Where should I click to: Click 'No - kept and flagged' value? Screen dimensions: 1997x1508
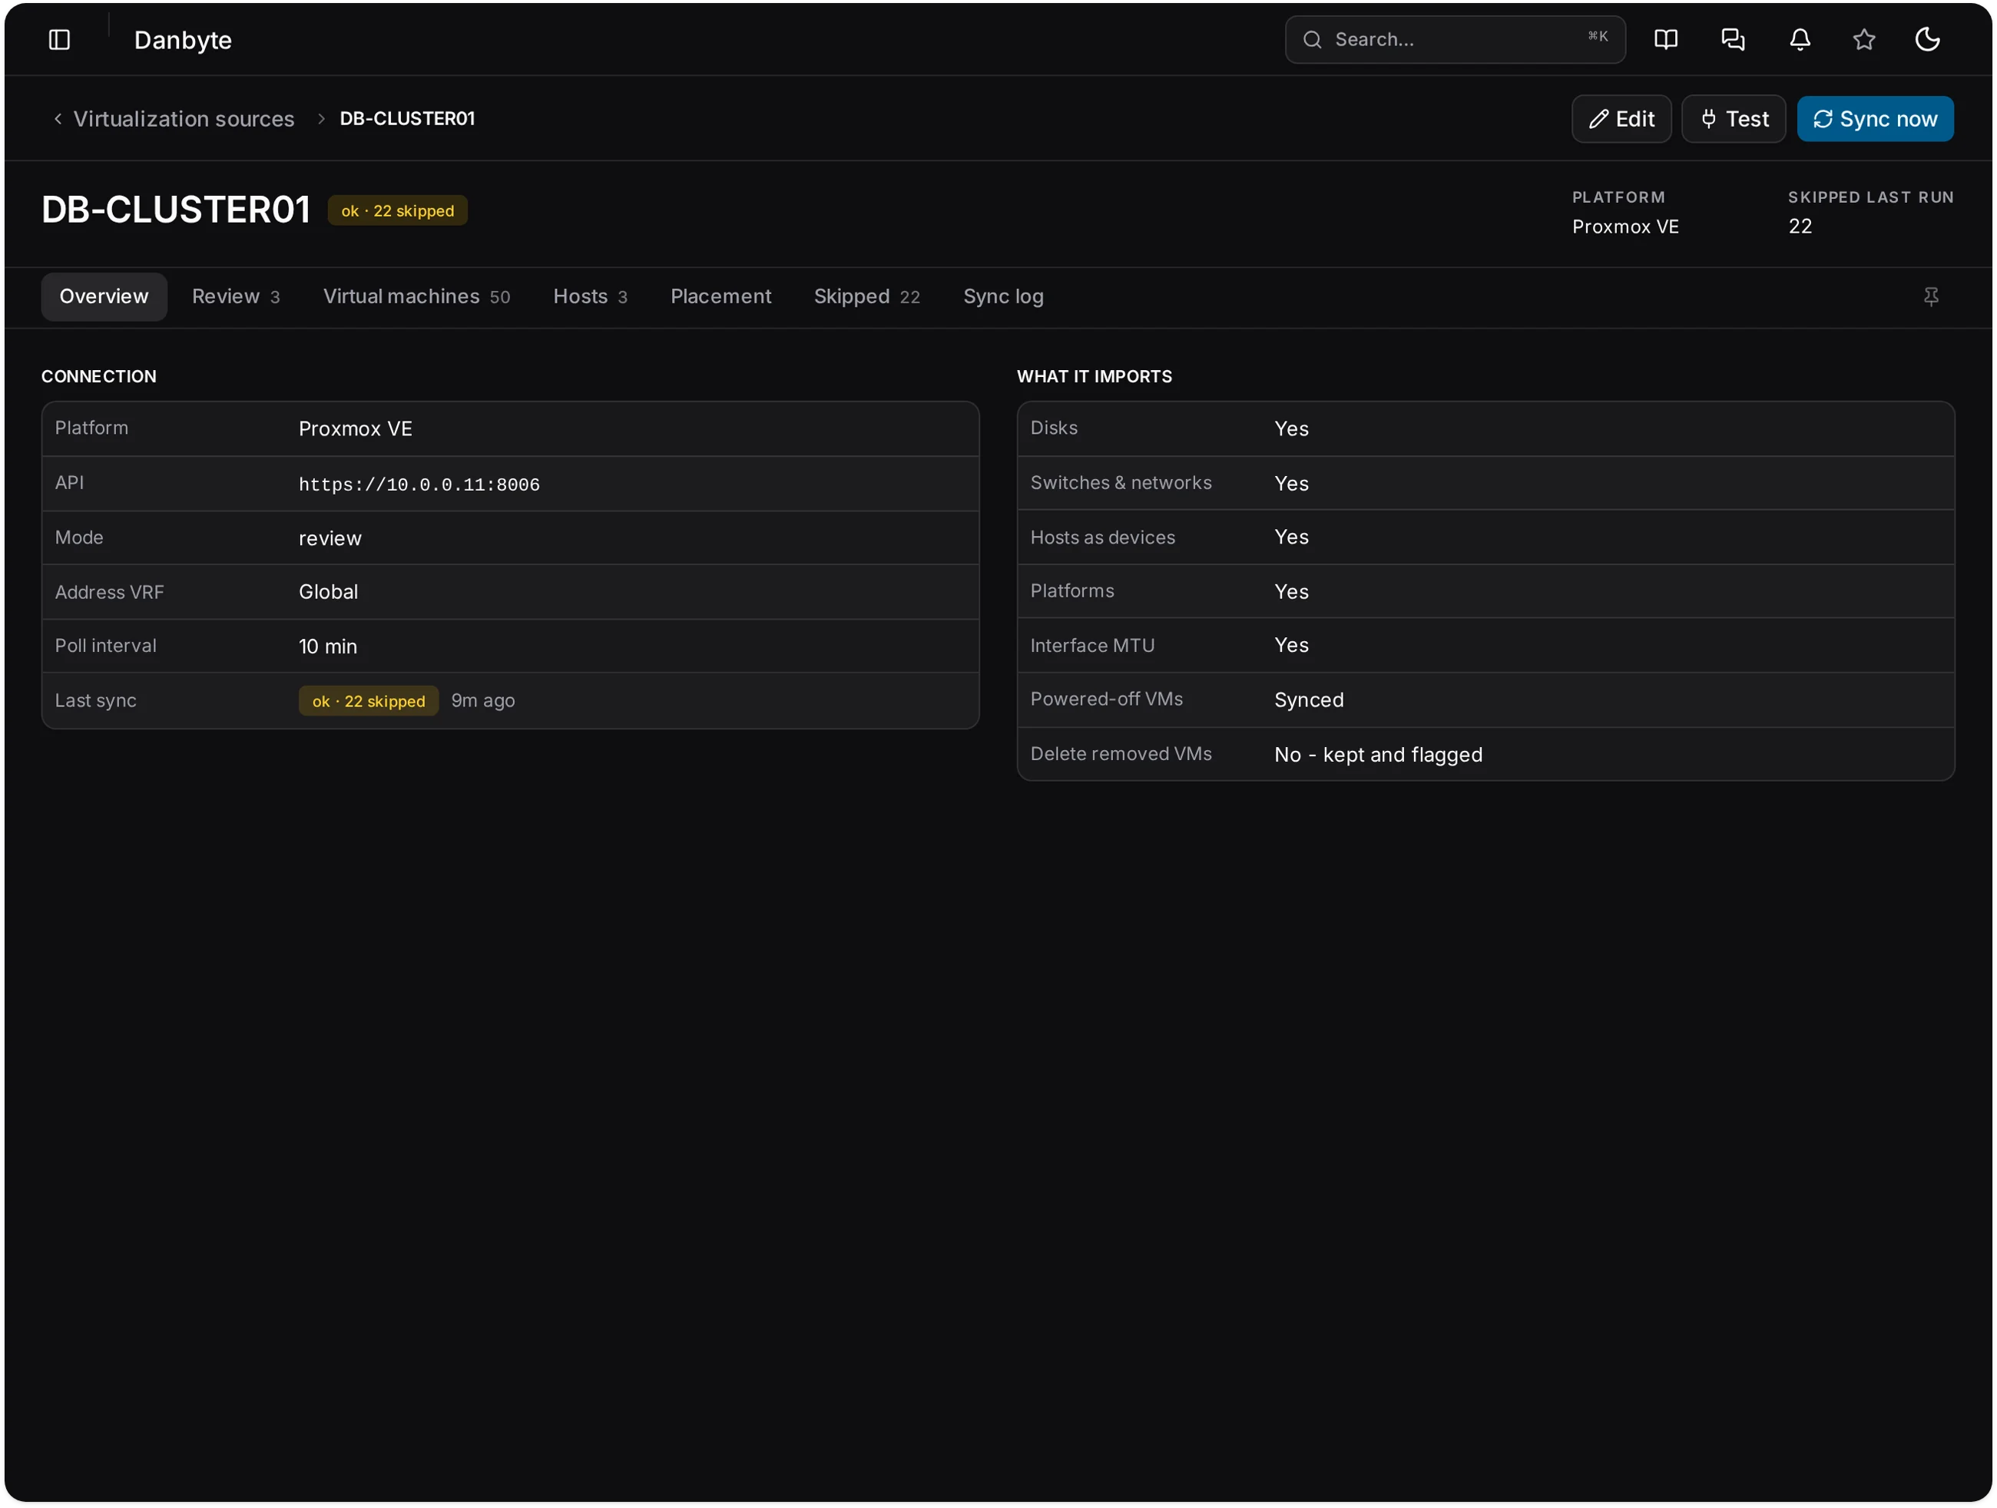pyautogui.click(x=1378, y=756)
